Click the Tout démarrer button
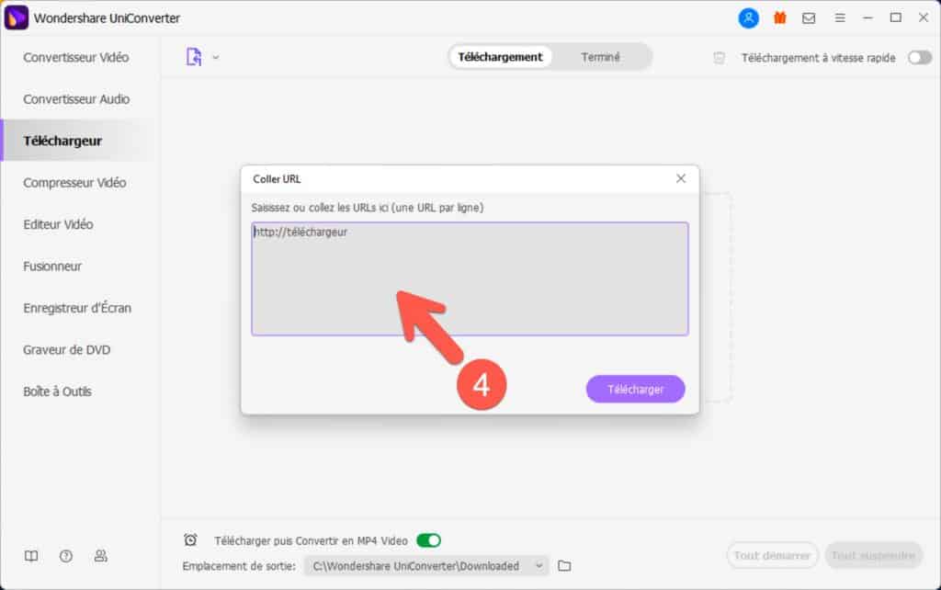The width and height of the screenshot is (941, 590). (772, 556)
